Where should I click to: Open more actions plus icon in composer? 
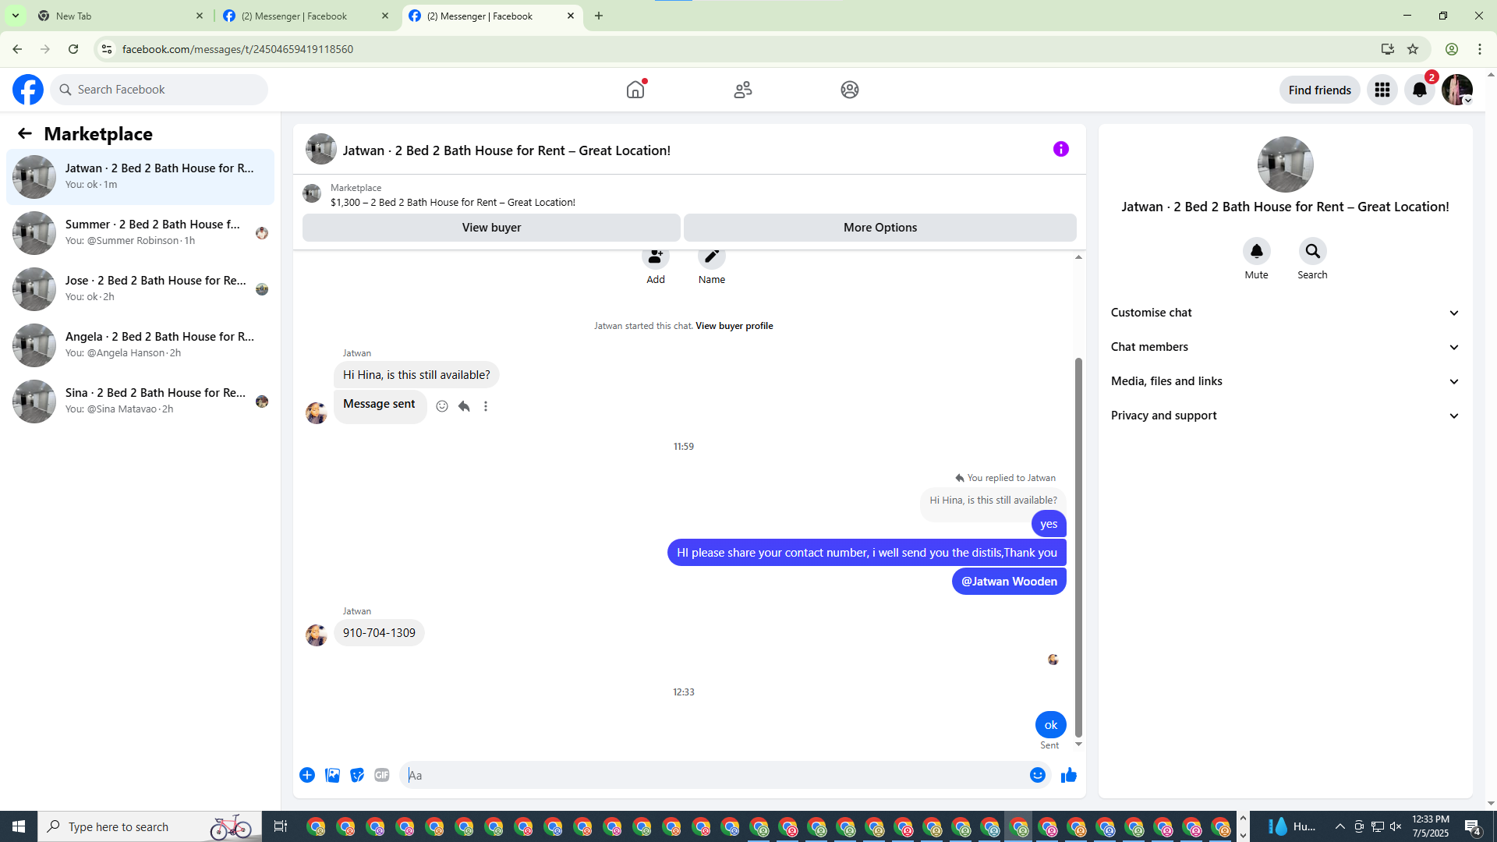point(307,775)
